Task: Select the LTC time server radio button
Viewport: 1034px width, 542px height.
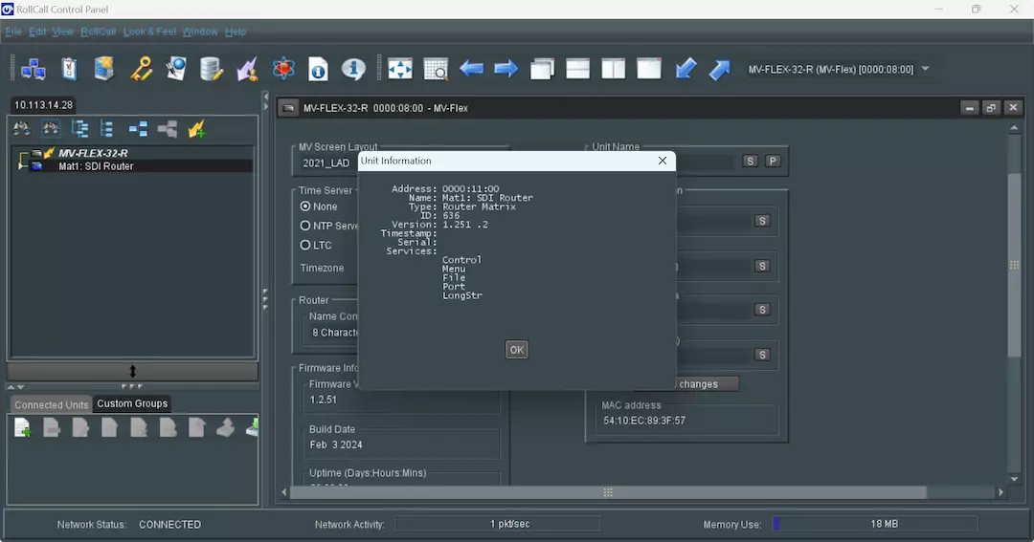Action: coord(305,245)
